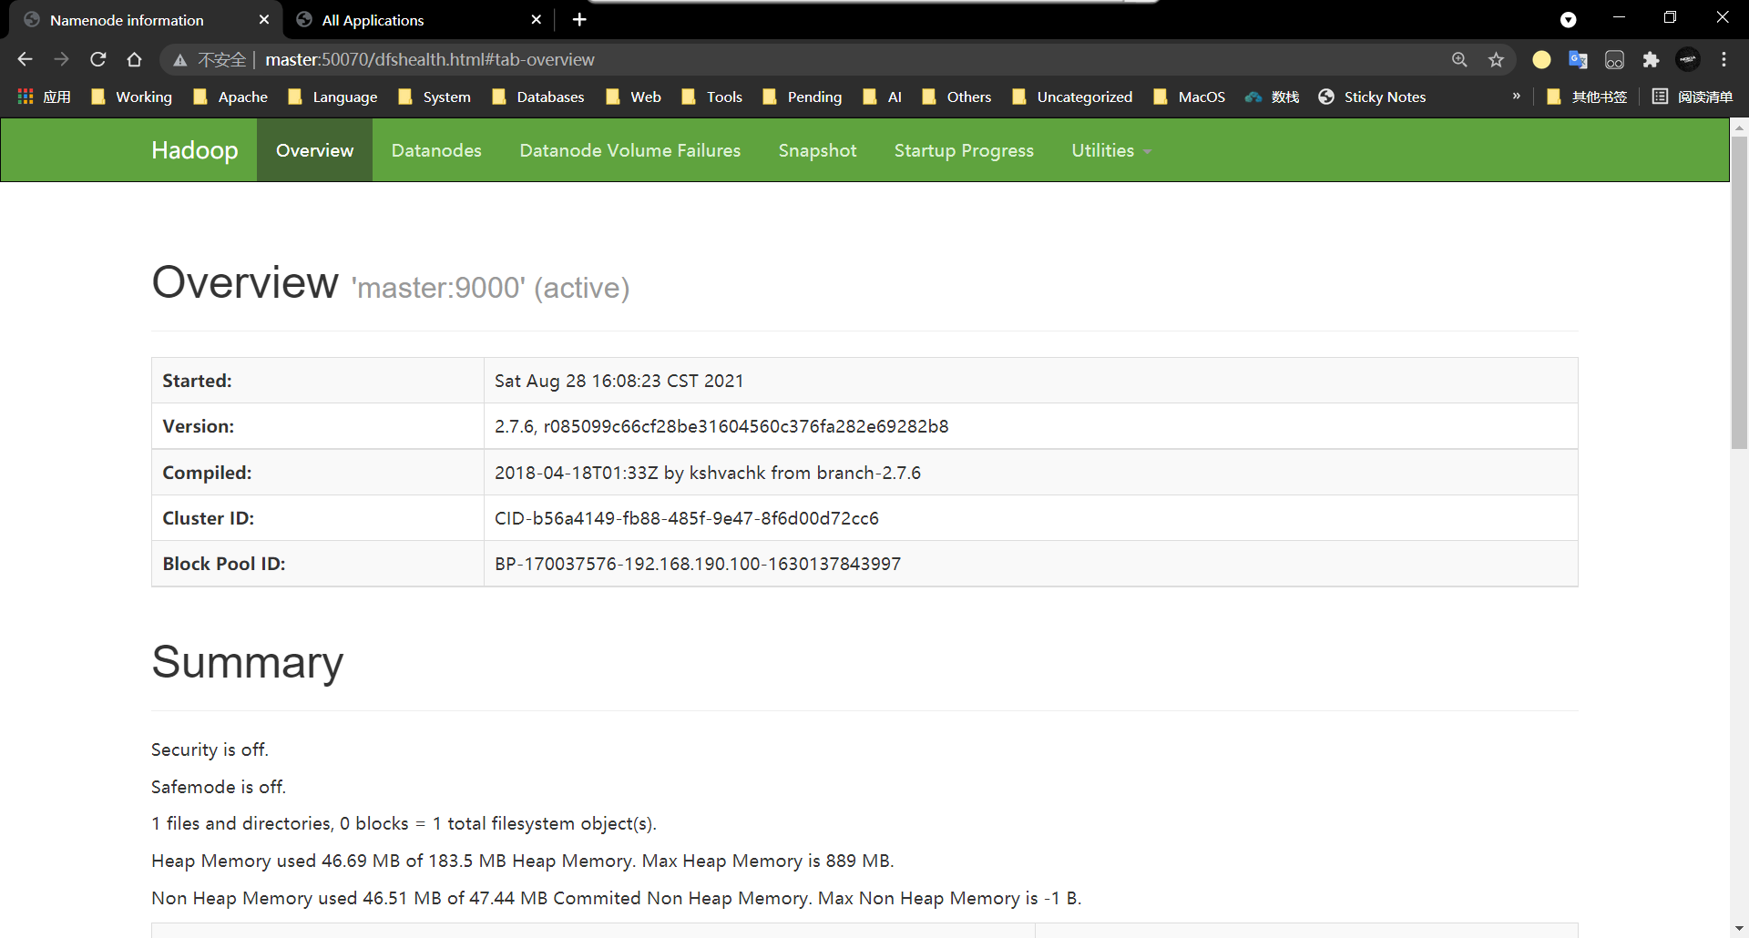Open the Working bookmark folder
This screenshot has width=1749, height=938.
131,97
